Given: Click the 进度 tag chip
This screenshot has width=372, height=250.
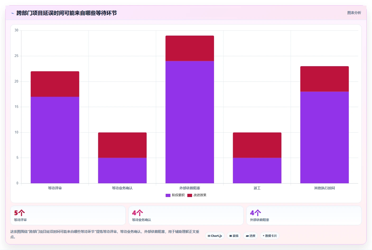Looking at the screenshot, I should 250,236.
